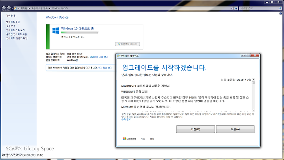Screen dimensions: 284x160
Task: Open sidebar link 업데이트 기록 보기
Action: point(15,30)
